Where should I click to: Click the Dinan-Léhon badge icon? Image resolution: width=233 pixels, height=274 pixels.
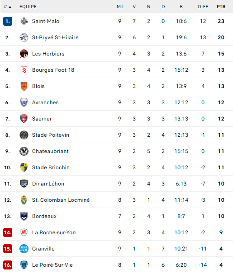pyautogui.click(x=24, y=184)
